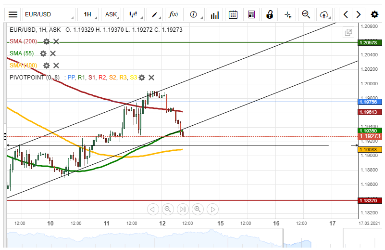
Task: Remove the PIVOTPOINT indicator
Action: point(151,78)
